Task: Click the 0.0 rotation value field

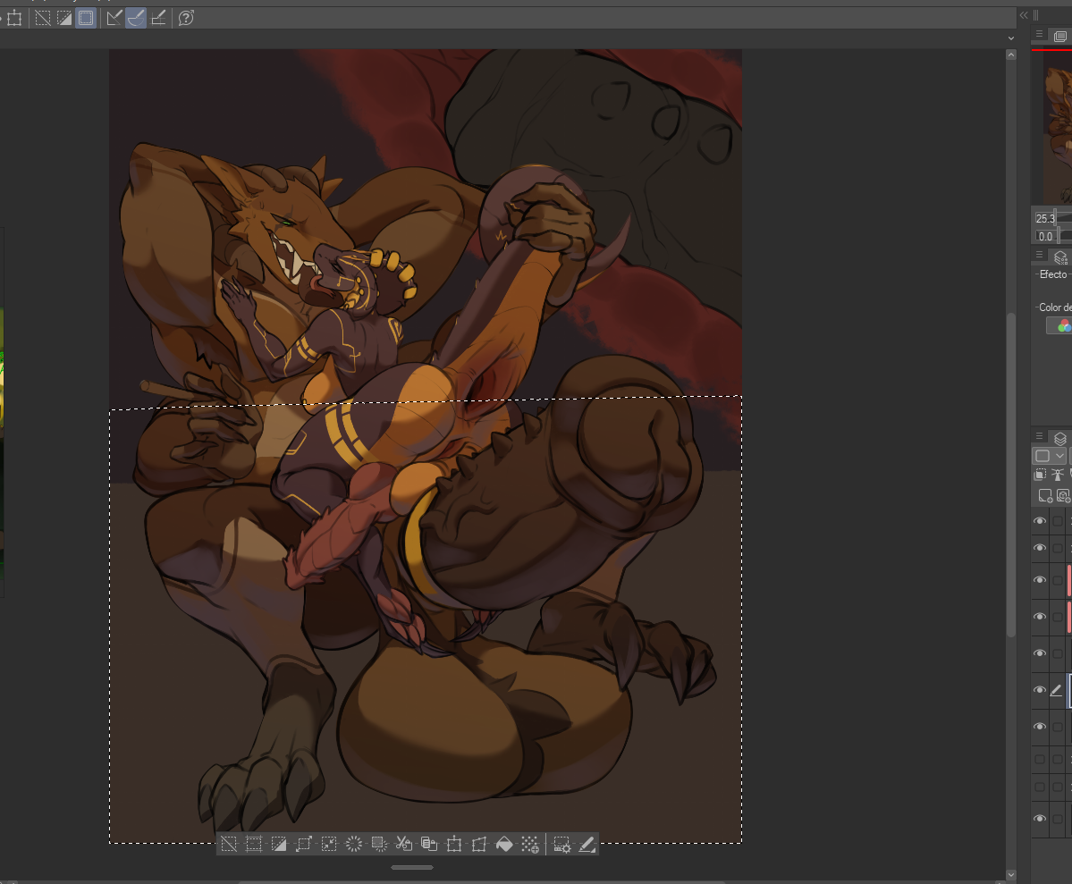Action: tap(1045, 237)
